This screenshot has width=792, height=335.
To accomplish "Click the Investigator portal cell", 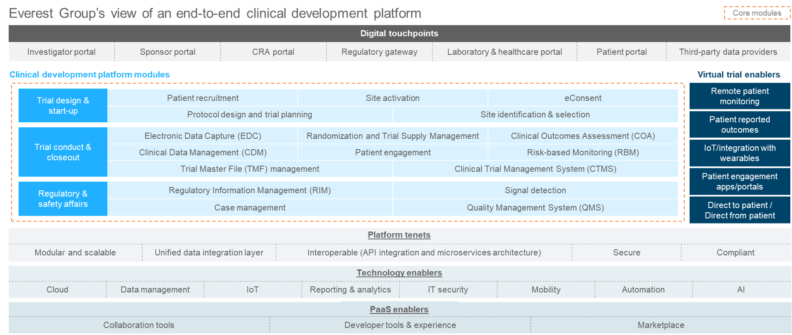I will pyautogui.click(x=61, y=52).
